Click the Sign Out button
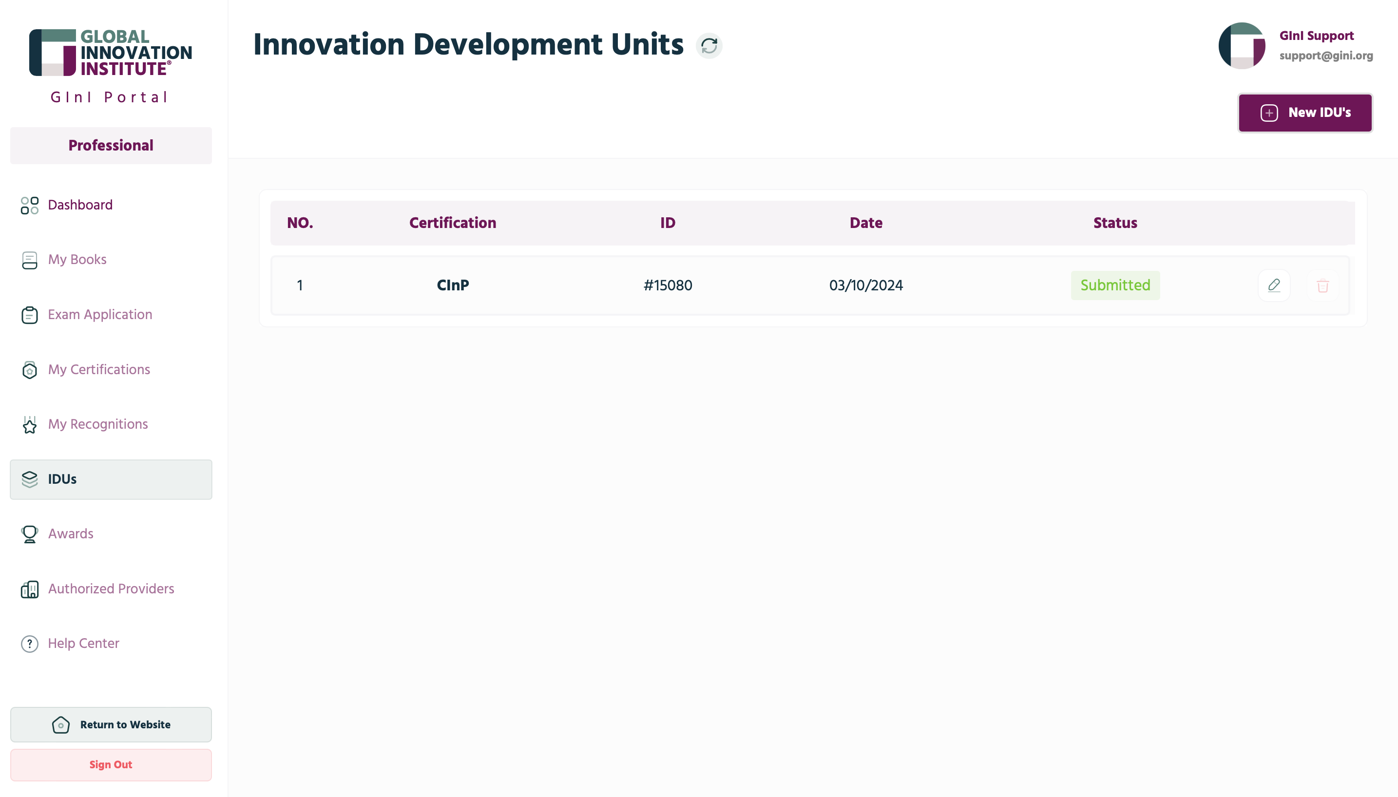Screen dimensions: 1398x797 click(111, 765)
